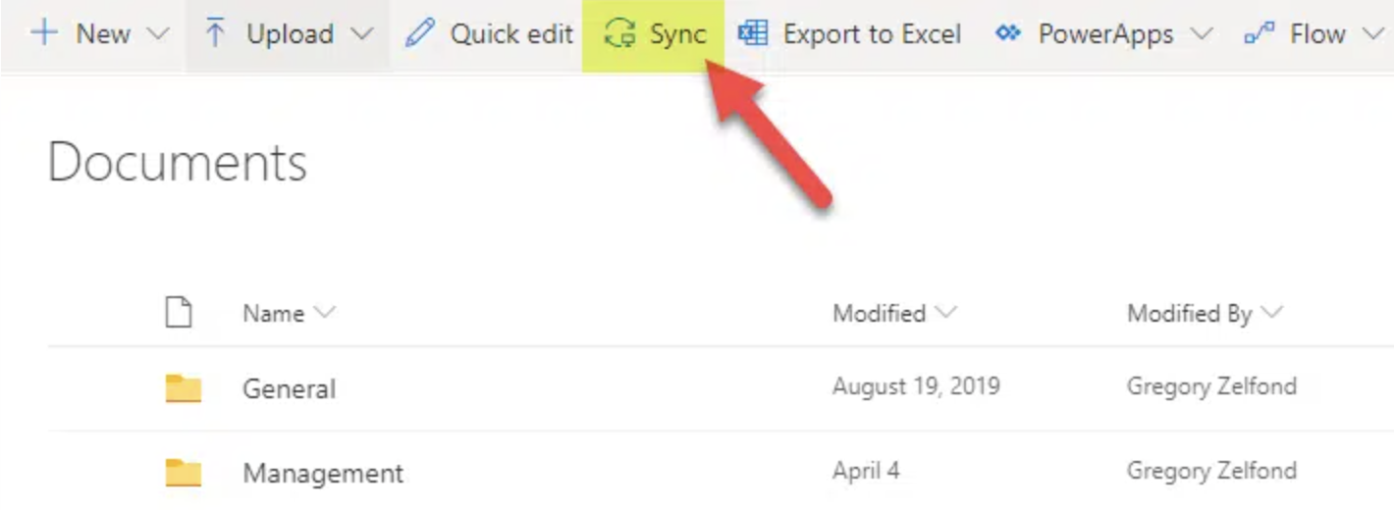Screen dimensions: 1394x510
Task: Click the plus icon beside New
Action: 45,33
